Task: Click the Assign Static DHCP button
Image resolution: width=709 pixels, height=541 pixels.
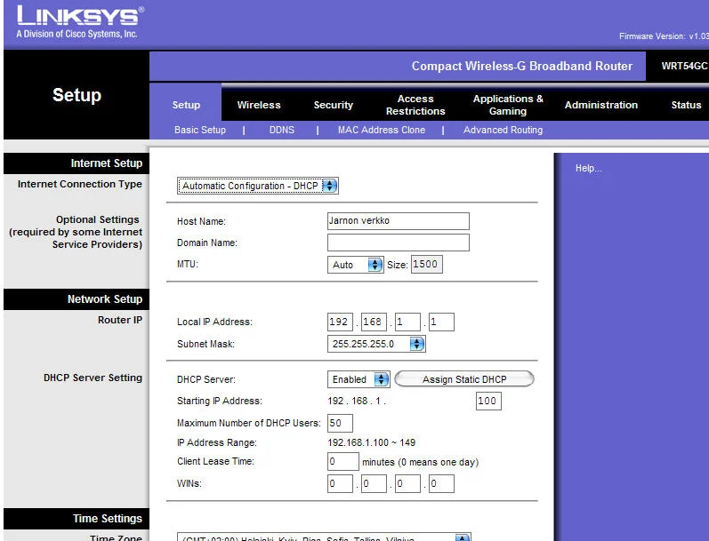Action: [x=463, y=379]
